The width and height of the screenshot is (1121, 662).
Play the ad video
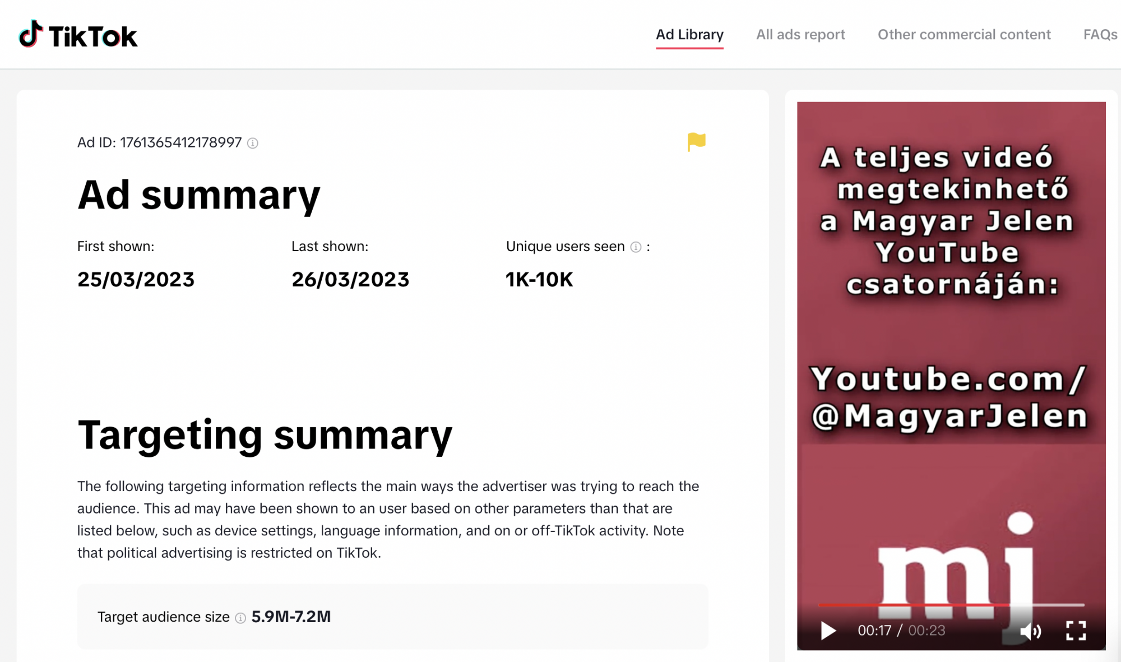(x=828, y=631)
